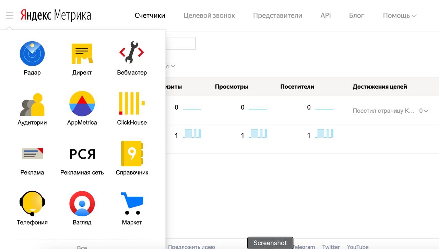Expand the filter dropdown chevron under search field
439x249 pixels.
(173, 66)
